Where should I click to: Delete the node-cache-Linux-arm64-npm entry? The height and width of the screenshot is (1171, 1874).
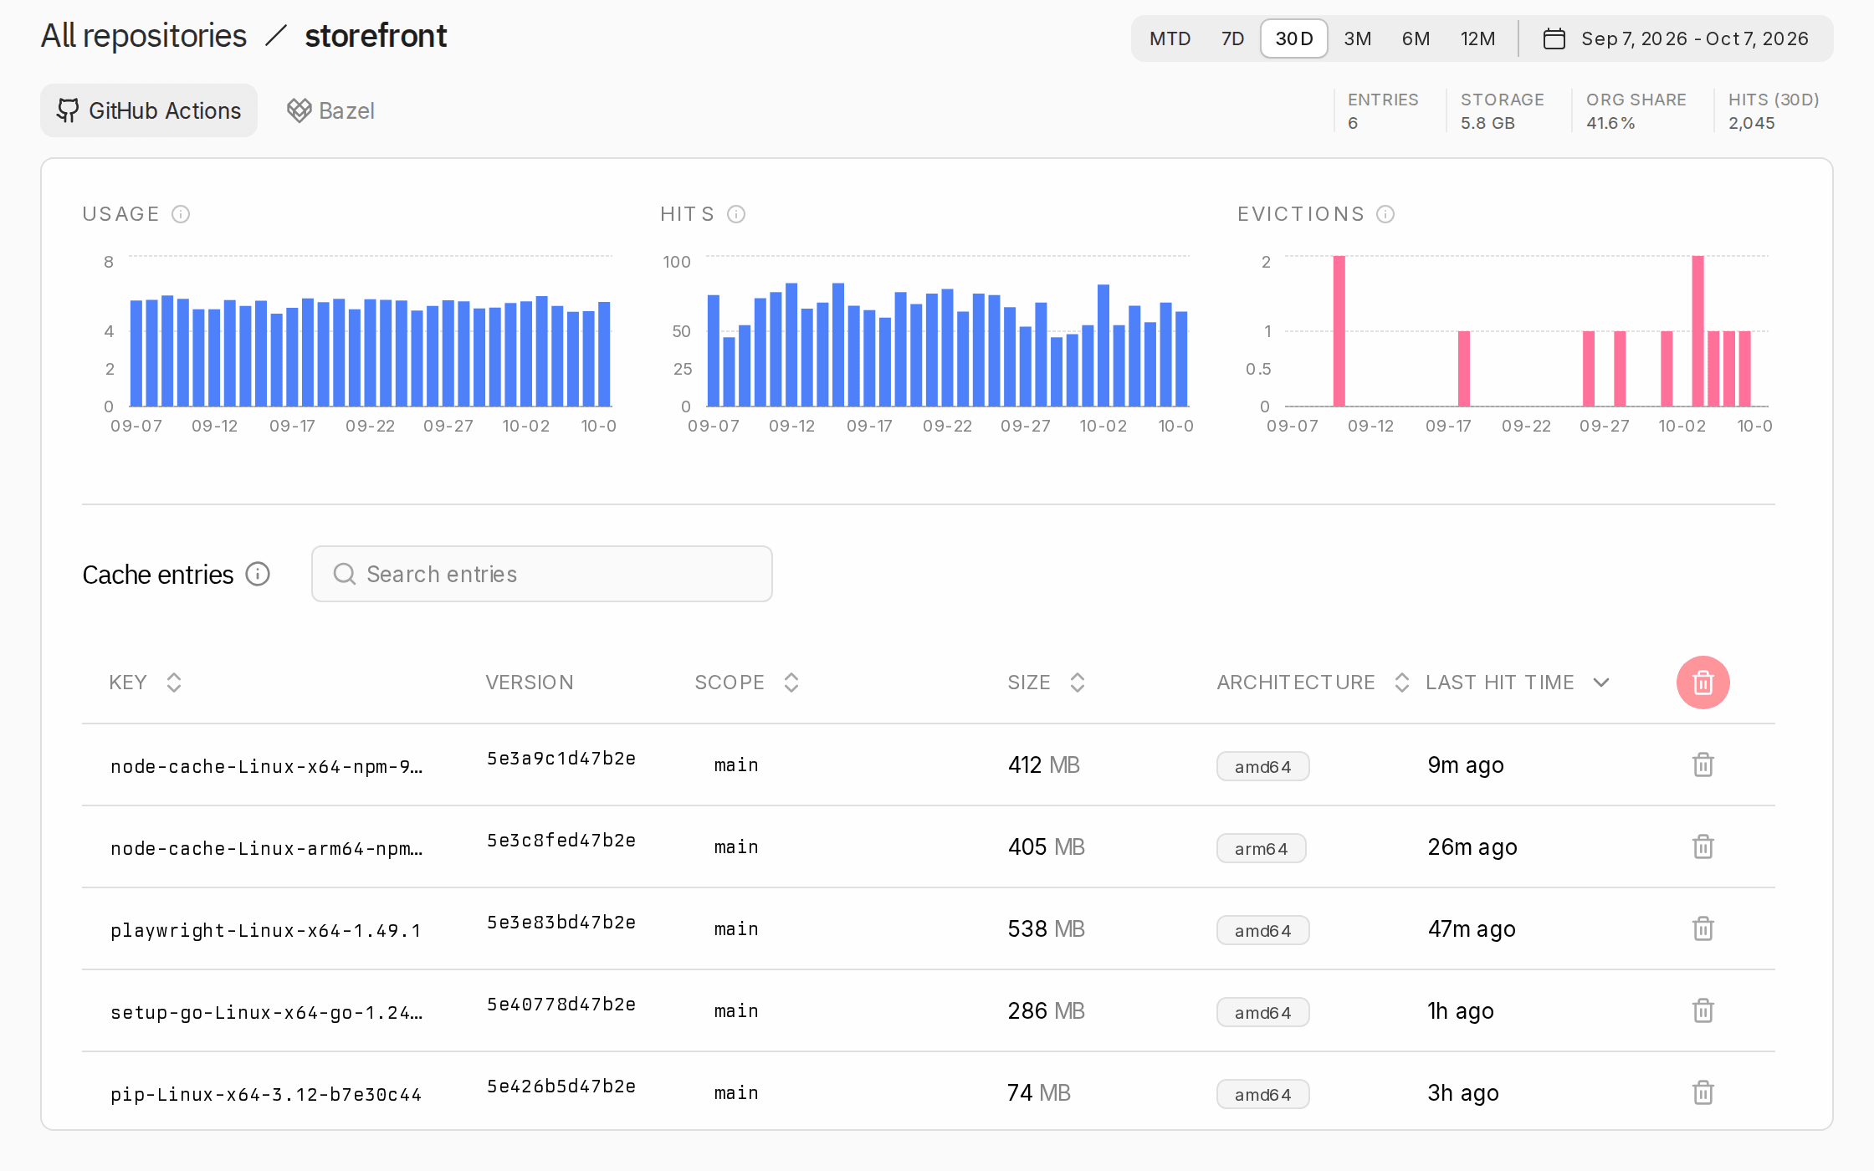[x=1702, y=846]
